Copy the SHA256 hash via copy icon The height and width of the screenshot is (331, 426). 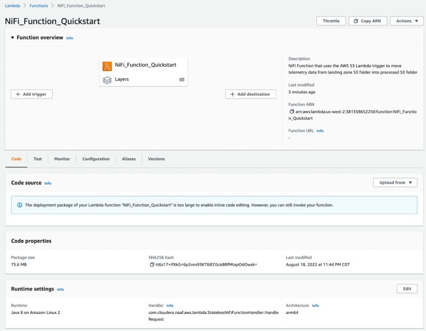(x=152, y=264)
